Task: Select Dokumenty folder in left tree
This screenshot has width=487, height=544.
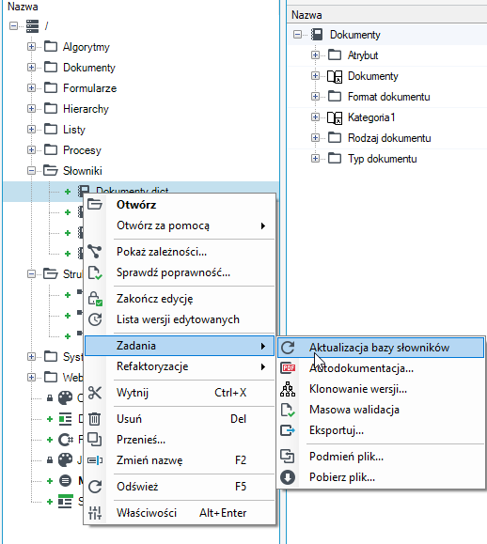Action: click(x=89, y=68)
